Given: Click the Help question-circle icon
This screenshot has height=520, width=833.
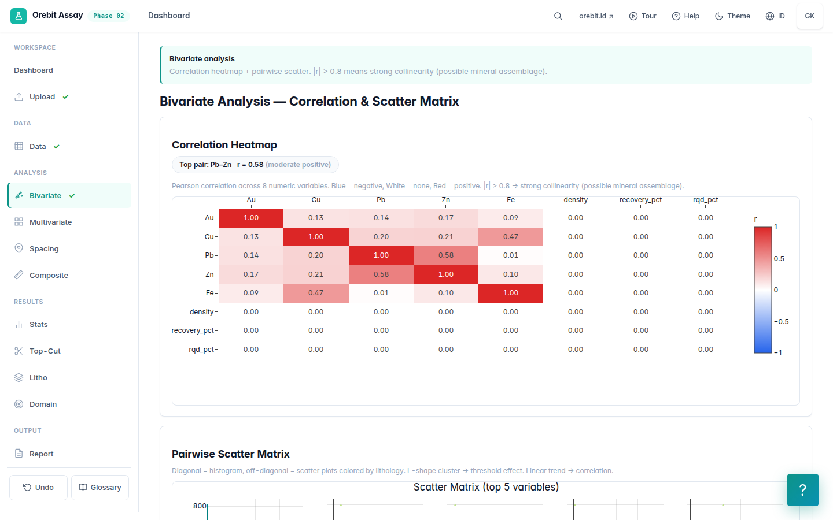Looking at the screenshot, I should 676,16.
